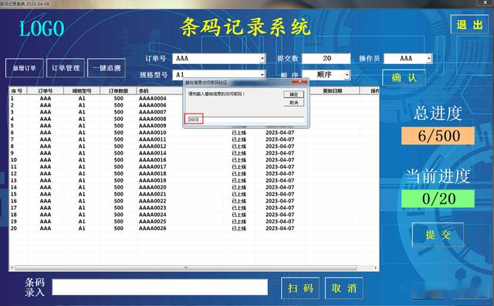Click the table's scrollbar right arrow
The width and height of the screenshot is (494, 306).
[x=376, y=268]
